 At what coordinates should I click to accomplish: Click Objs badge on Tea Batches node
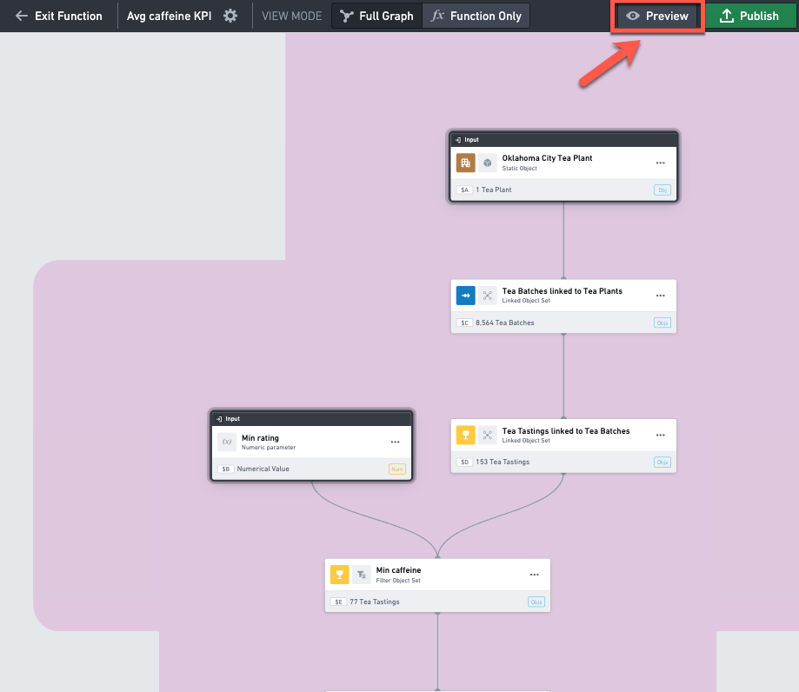click(x=663, y=323)
